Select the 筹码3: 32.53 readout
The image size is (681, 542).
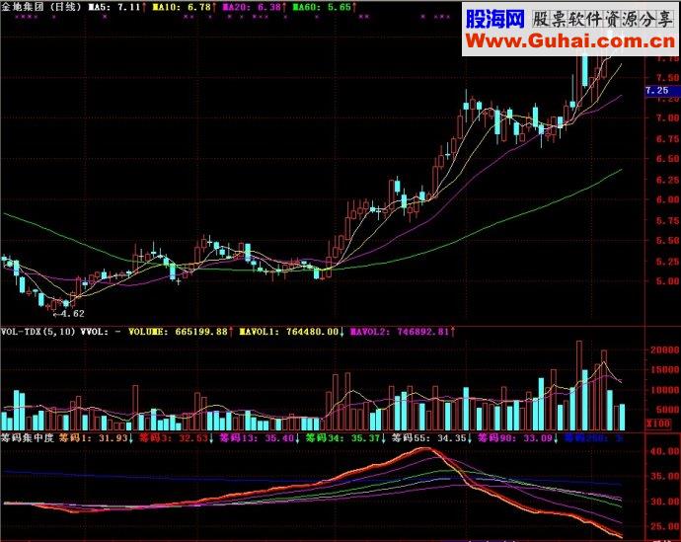174,437
